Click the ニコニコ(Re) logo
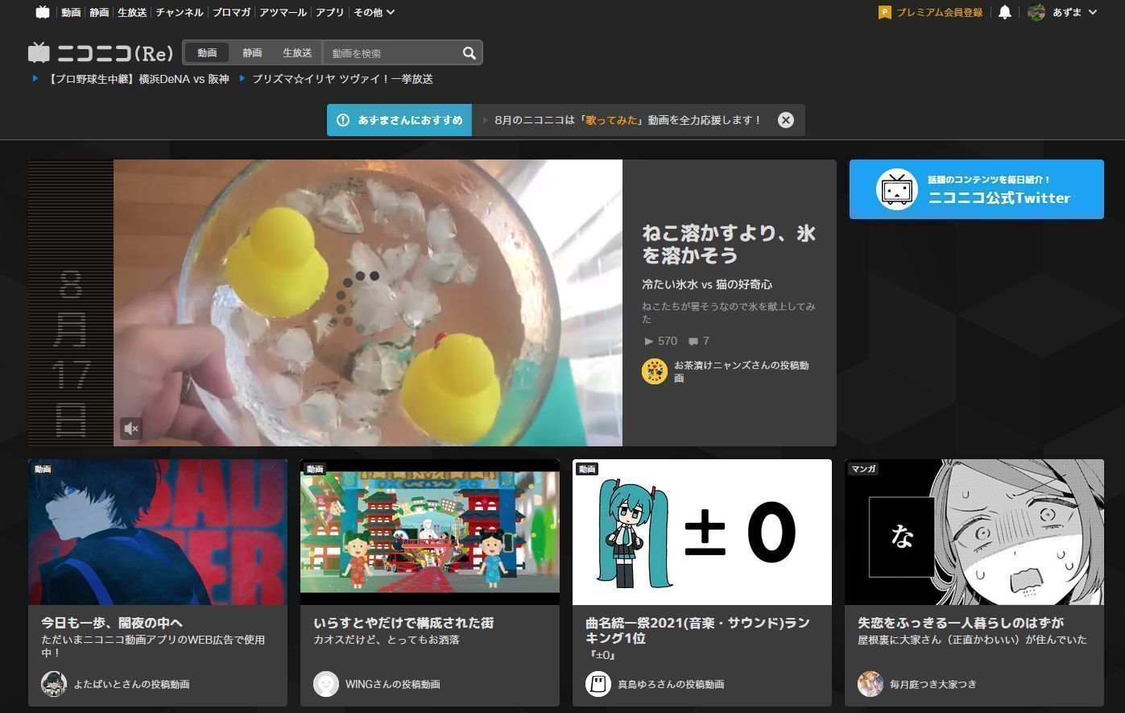This screenshot has width=1125, height=713. click(101, 53)
